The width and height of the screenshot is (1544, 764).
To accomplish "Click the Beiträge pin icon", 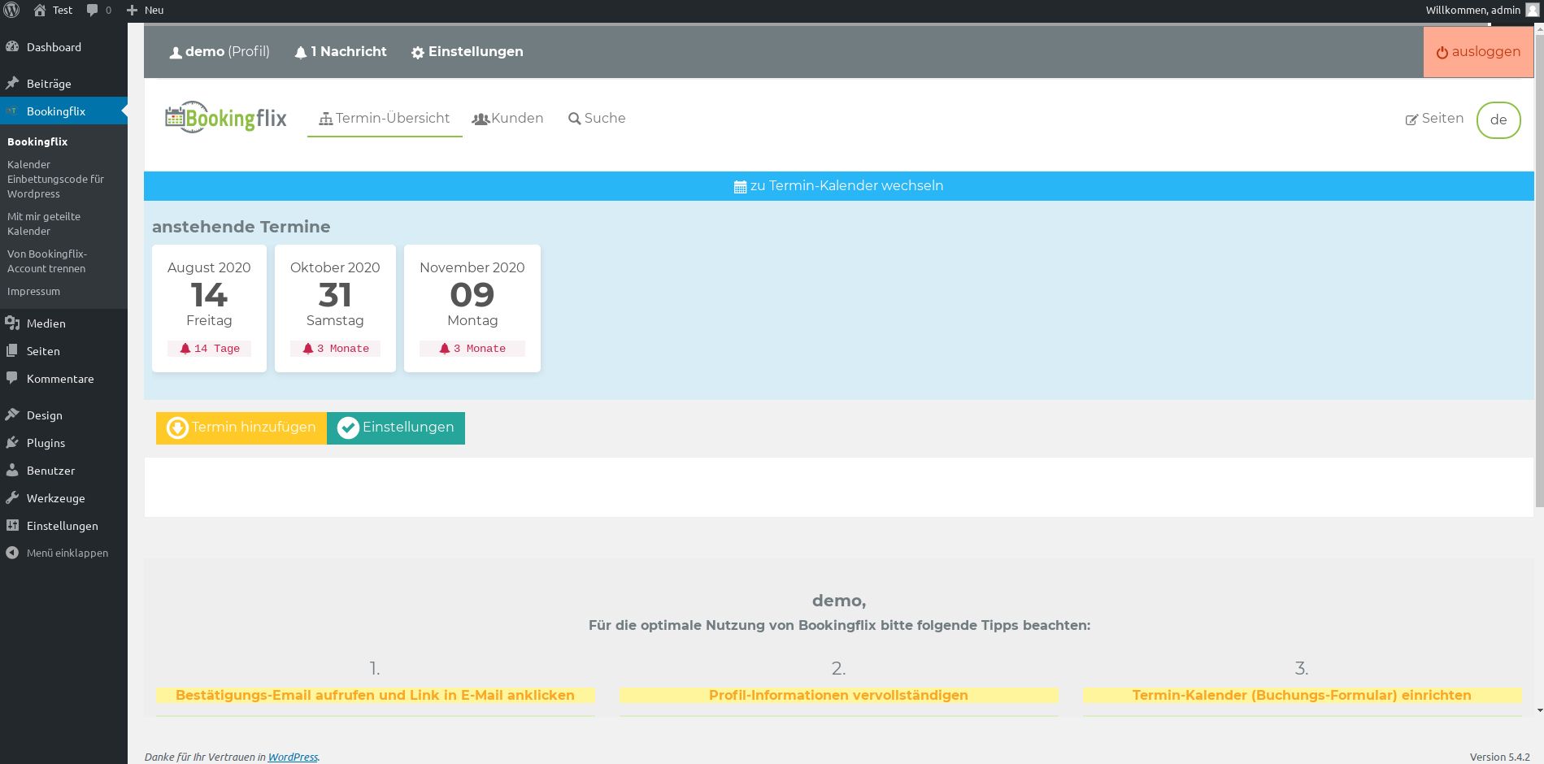I will click(12, 84).
